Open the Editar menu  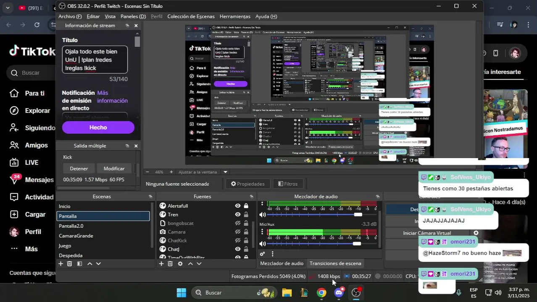(x=93, y=16)
